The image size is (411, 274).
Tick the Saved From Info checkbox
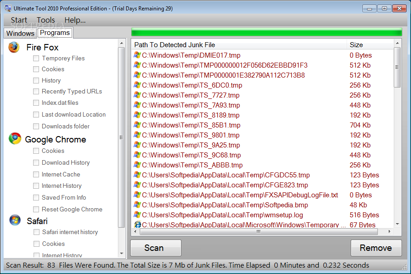coord(36,197)
